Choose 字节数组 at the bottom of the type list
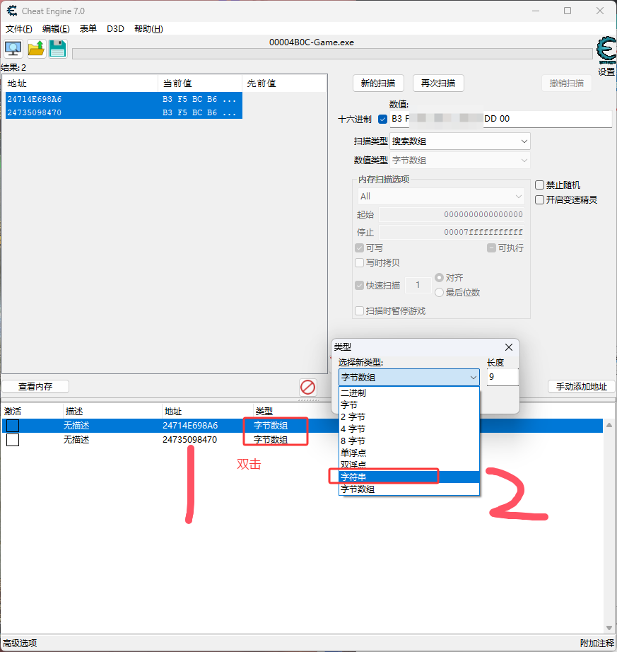 (409, 489)
